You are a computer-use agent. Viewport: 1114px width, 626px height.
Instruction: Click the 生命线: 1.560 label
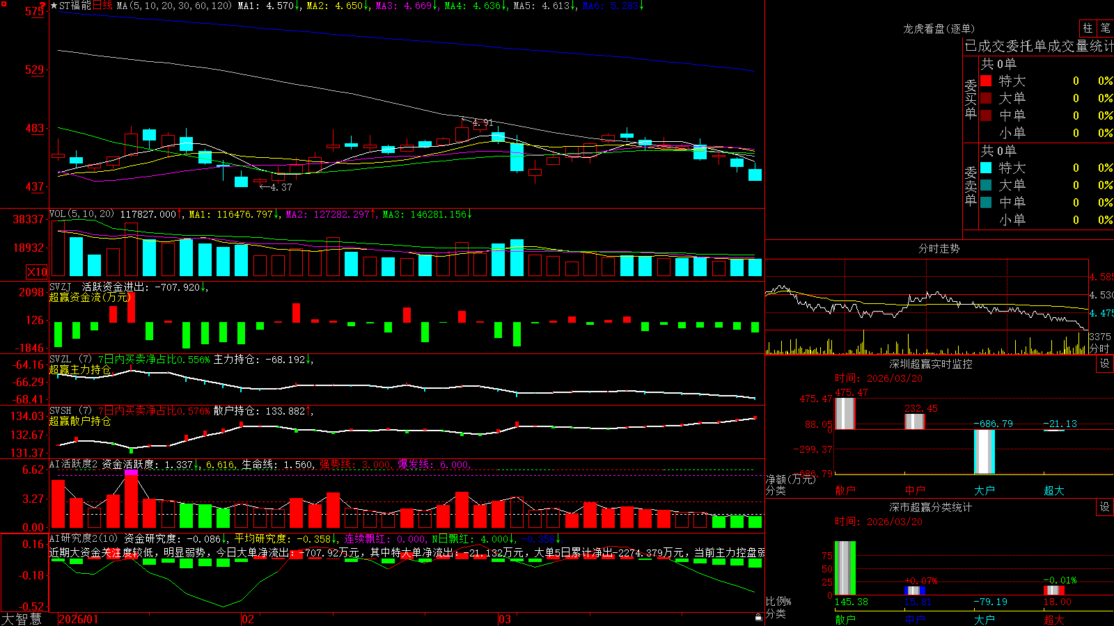(278, 464)
